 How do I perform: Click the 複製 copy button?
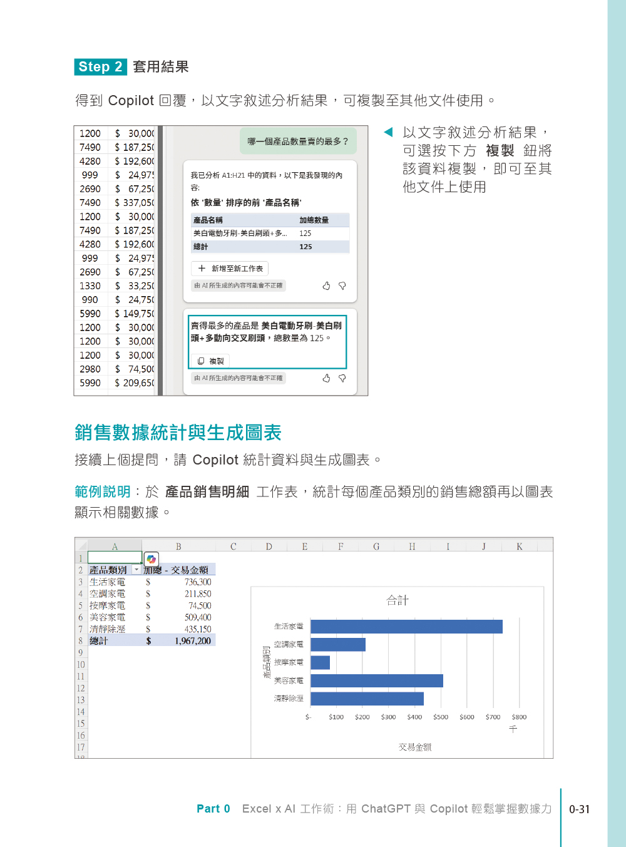(x=210, y=361)
